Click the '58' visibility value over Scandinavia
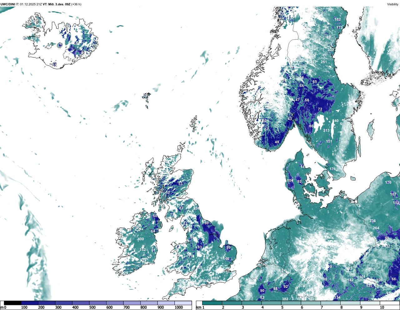 307,100
